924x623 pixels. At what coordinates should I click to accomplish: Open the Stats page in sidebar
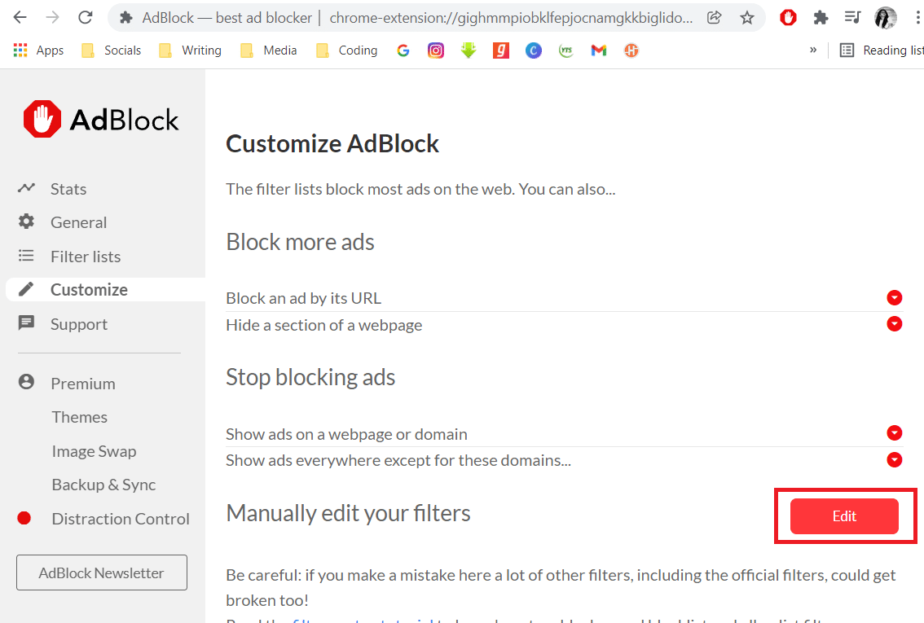coord(68,189)
